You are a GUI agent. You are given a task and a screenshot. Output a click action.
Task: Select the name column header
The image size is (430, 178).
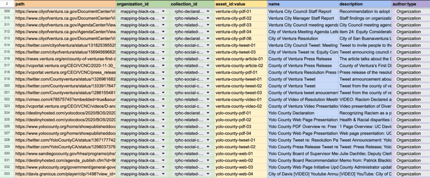[303, 4]
